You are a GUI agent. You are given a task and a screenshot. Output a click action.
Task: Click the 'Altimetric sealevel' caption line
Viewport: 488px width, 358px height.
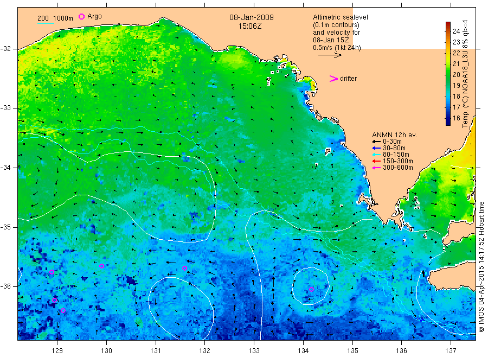[x=341, y=17]
